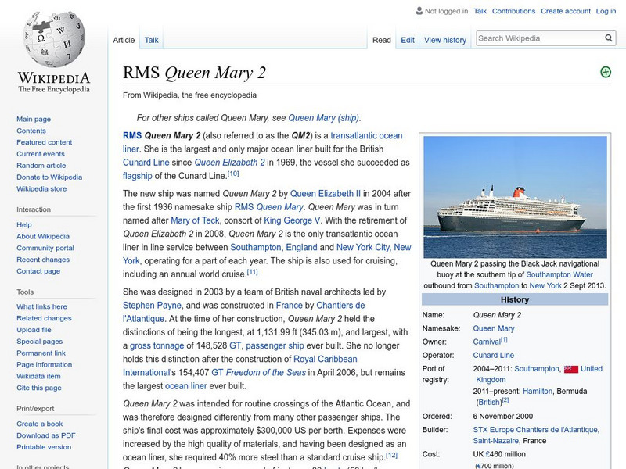Open the Stephen Payne link
This screenshot has height=469, width=626.
pos(152,306)
